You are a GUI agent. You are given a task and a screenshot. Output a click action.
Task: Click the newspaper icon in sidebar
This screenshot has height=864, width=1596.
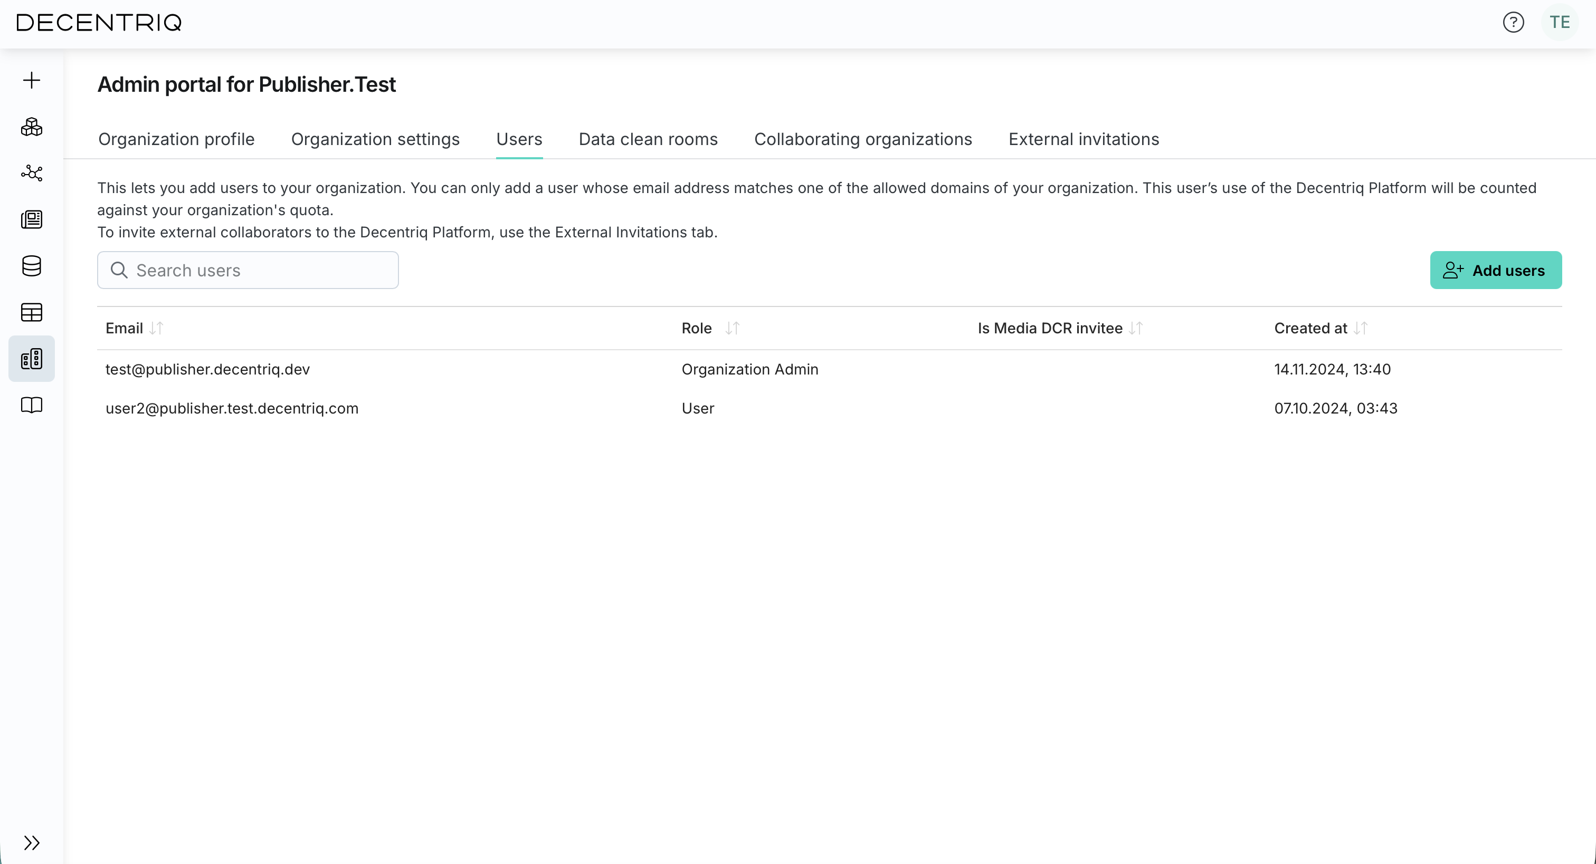32,219
